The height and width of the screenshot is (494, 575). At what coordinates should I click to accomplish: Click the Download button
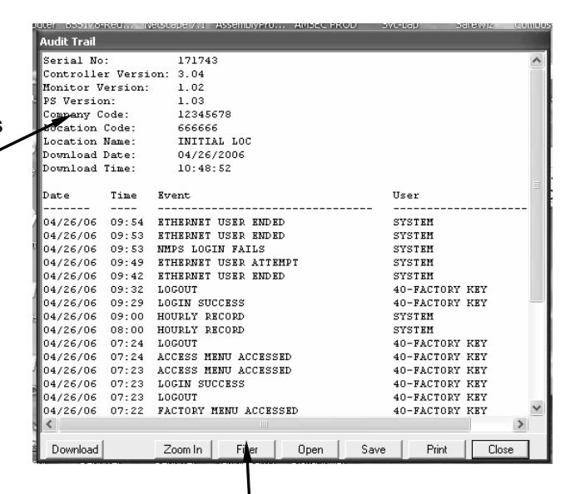[74, 450]
